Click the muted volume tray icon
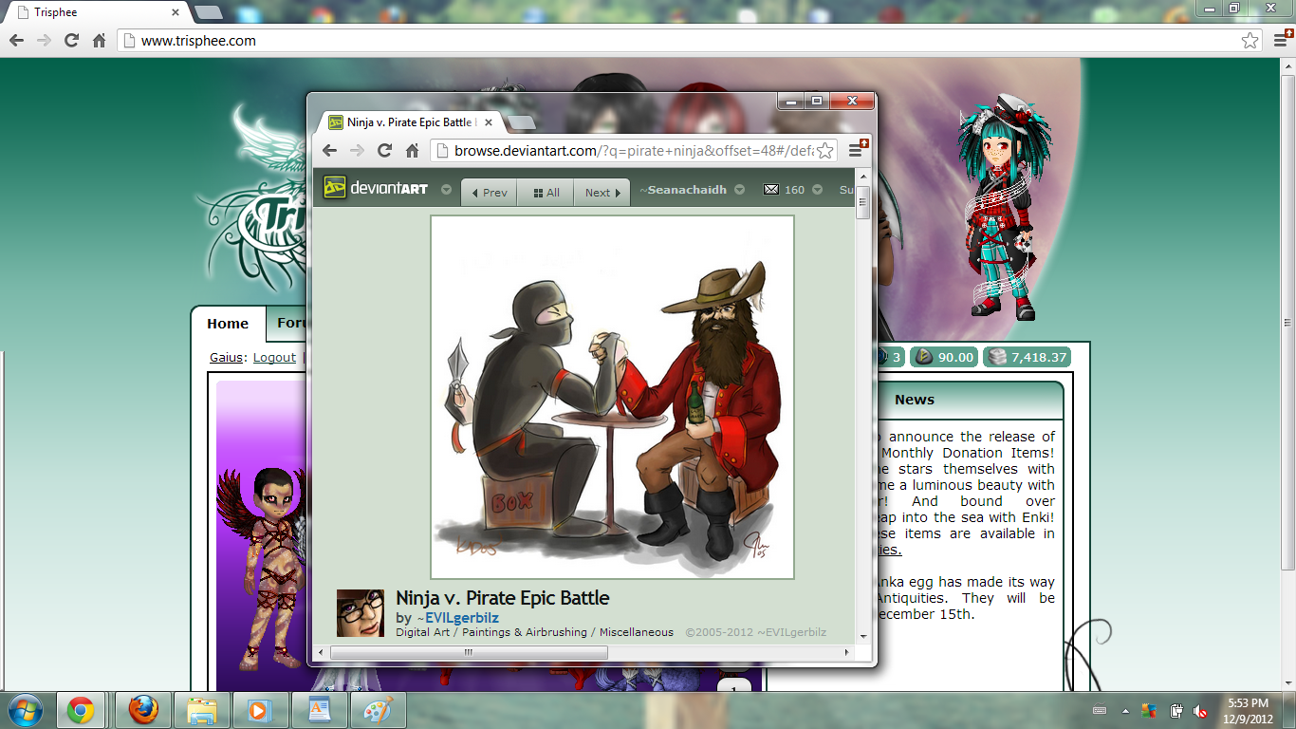Viewport: 1296px width, 729px height. coord(1199,710)
